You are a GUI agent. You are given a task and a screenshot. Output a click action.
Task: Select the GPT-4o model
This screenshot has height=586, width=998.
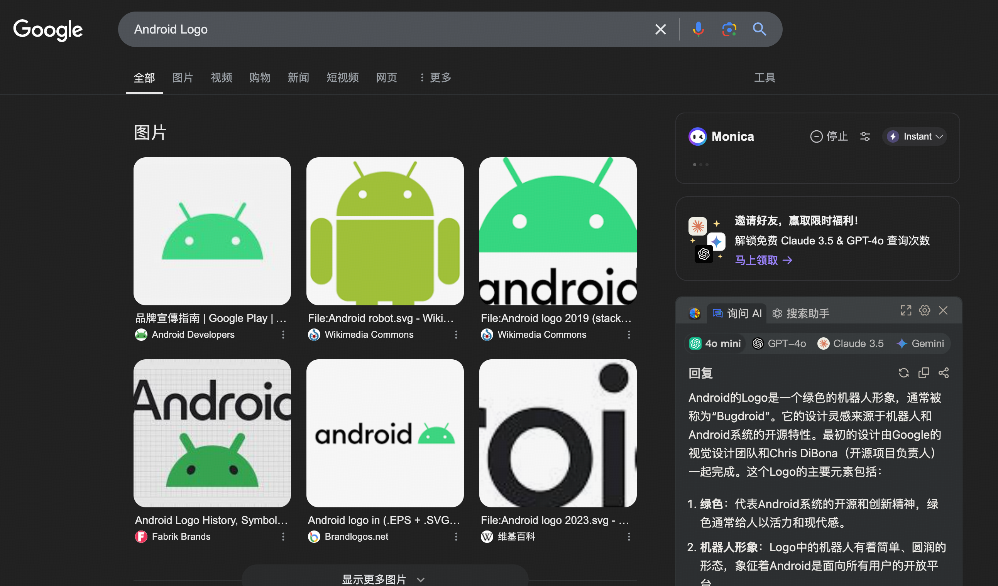[x=779, y=344]
